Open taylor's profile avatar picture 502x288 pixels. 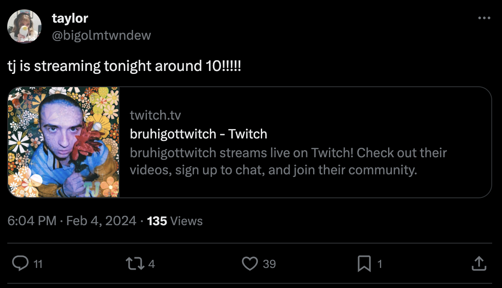click(x=24, y=26)
